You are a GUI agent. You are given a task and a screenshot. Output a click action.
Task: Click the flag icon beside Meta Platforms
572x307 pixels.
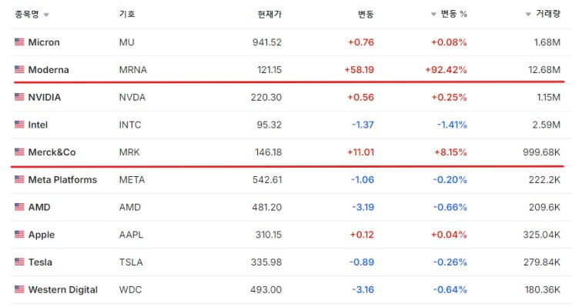[x=19, y=179]
